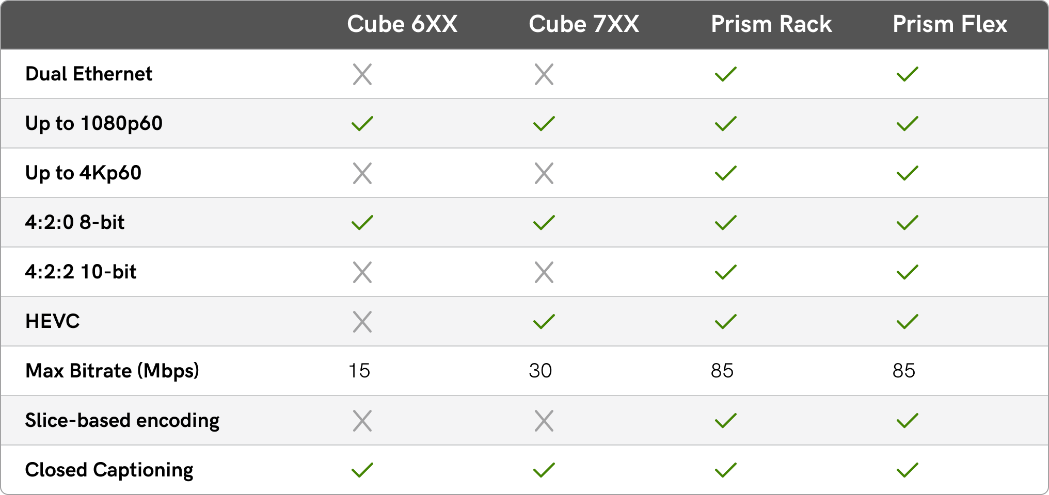Select the Cube 6XX column header
The height and width of the screenshot is (495, 1049).
[402, 24]
